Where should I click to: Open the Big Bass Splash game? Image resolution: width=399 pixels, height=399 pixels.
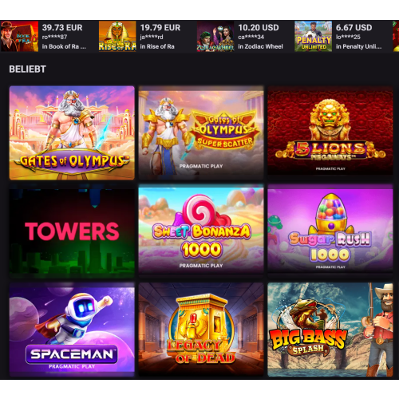[x=330, y=330]
